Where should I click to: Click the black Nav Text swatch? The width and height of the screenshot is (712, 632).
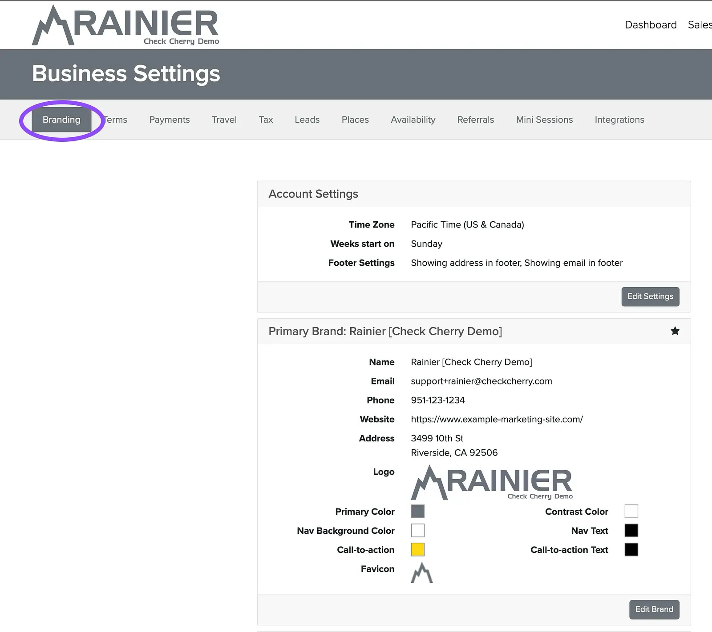pyautogui.click(x=631, y=531)
